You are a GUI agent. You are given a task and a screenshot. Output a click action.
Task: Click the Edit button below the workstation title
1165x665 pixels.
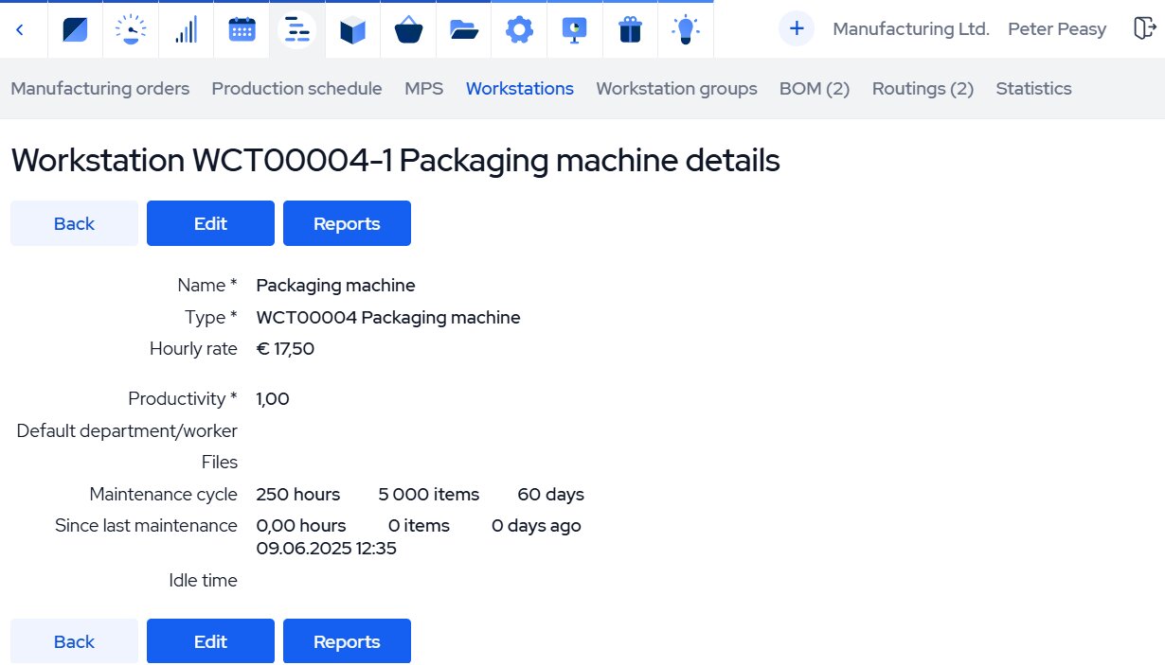pyautogui.click(x=210, y=223)
